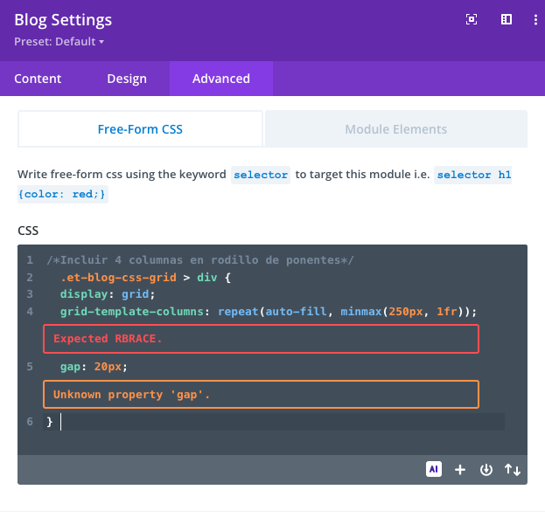Screen dimensions: 545x524
Task: Open the Module Elements tab
Action: coord(395,129)
